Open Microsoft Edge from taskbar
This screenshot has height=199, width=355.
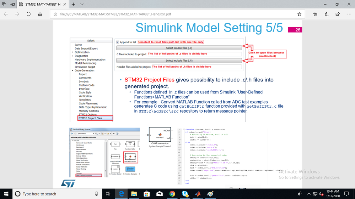point(121,194)
